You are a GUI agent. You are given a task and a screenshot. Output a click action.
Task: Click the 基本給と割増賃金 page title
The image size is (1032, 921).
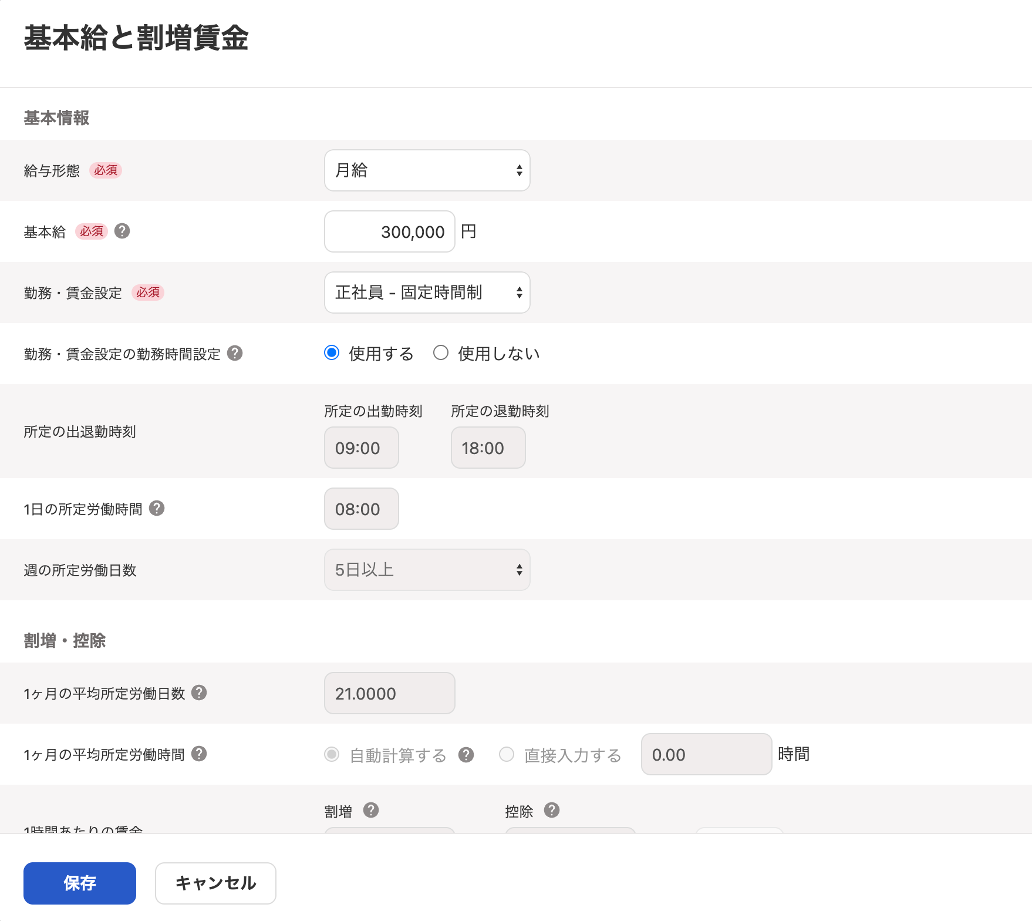click(x=136, y=38)
